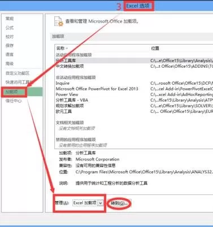
Task: Click the 转到(G)... button
Action: coord(119,203)
